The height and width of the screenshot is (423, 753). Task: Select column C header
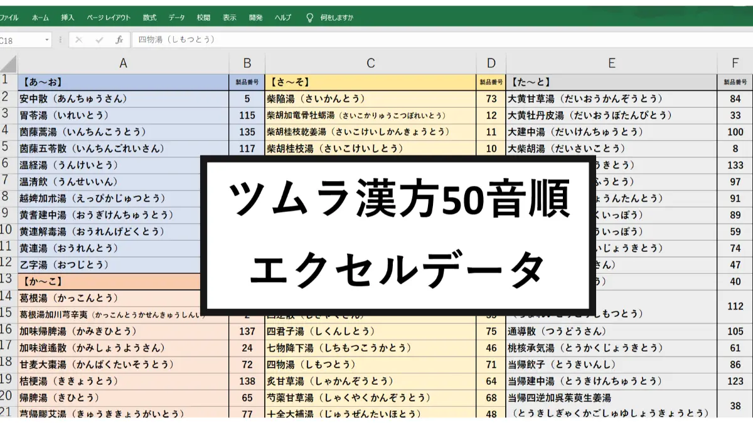(371, 63)
